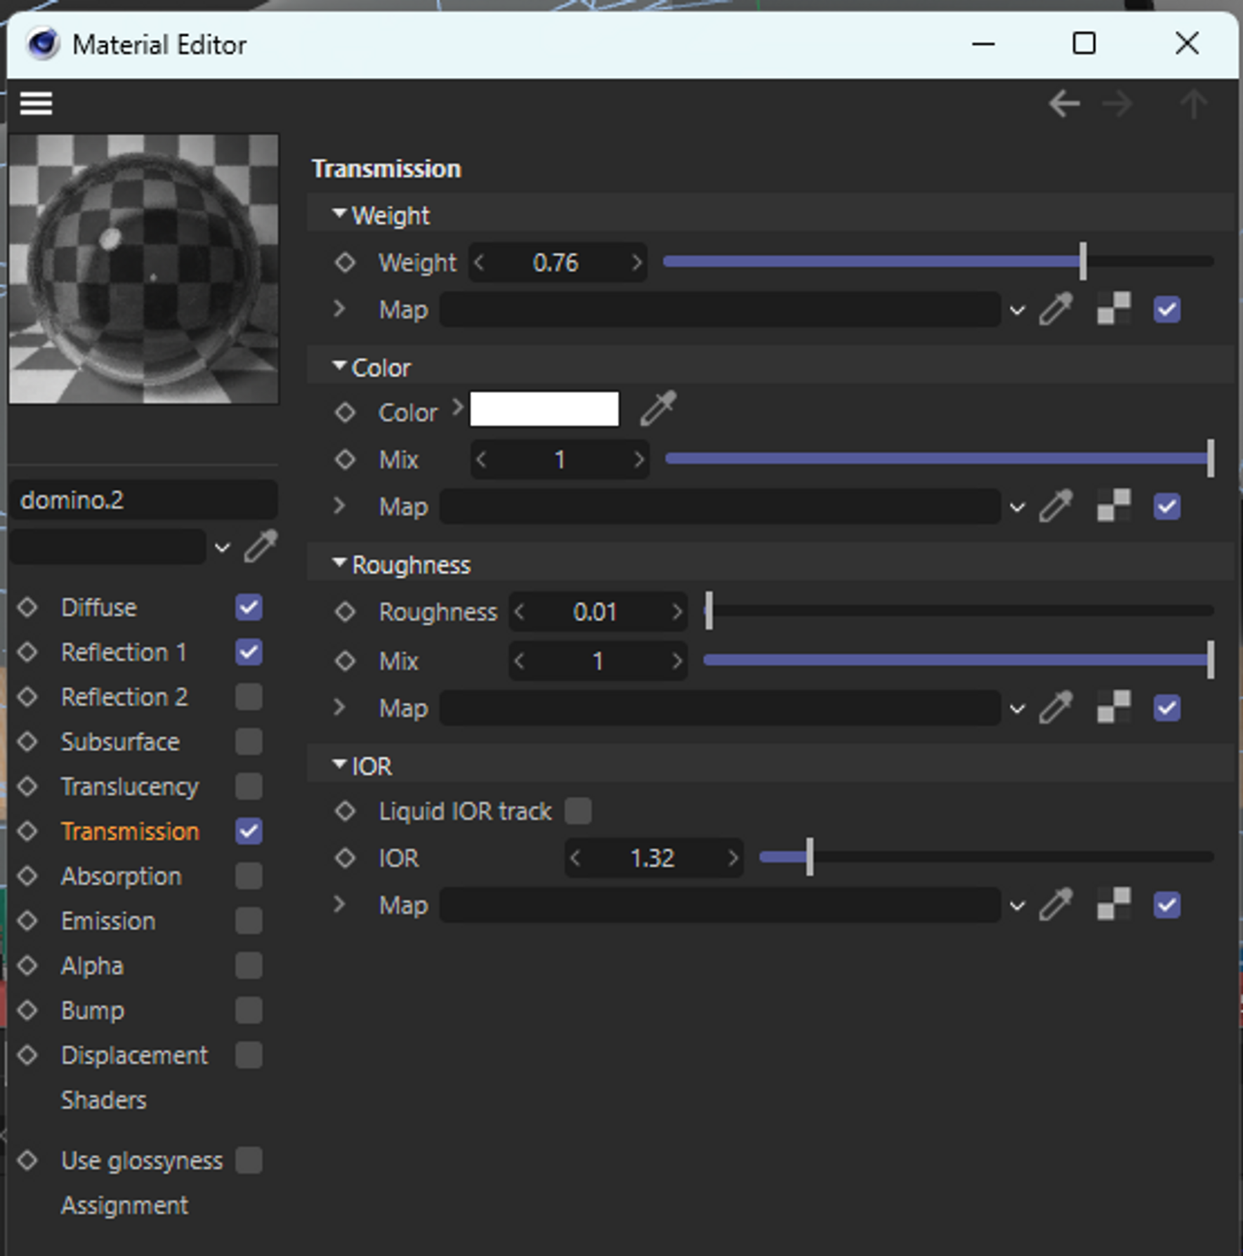Click the eyedropper below the domino.2 name field
This screenshot has height=1256, width=1243.
[261, 547]
